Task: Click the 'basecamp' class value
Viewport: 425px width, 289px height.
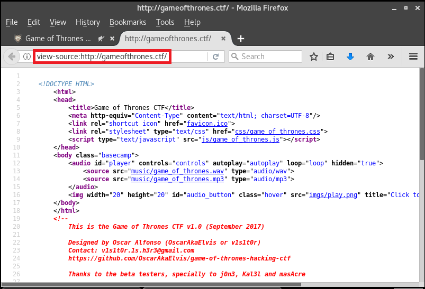Action: (116, 155)
